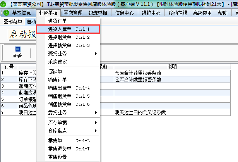
Task: Choose 销售订单 from the menu
Action: tap(68, 80)
